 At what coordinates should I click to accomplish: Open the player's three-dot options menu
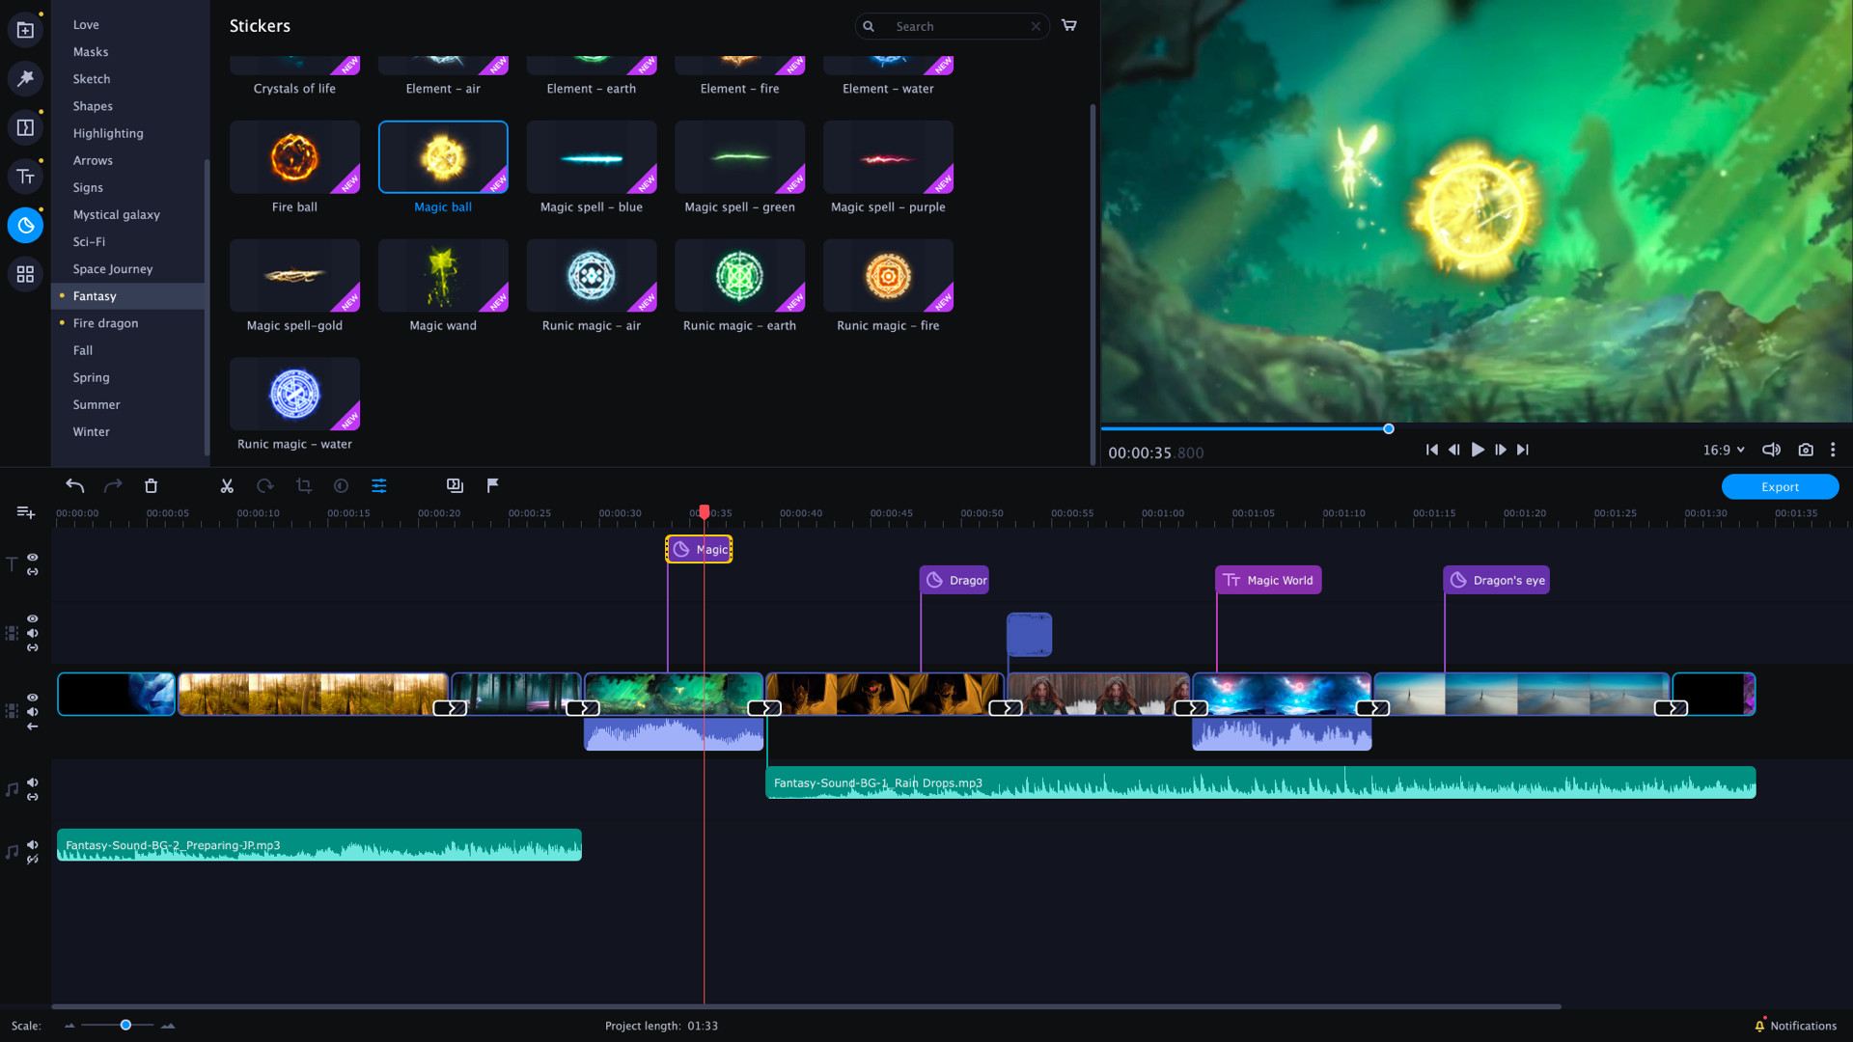(x=1833, y=450)
